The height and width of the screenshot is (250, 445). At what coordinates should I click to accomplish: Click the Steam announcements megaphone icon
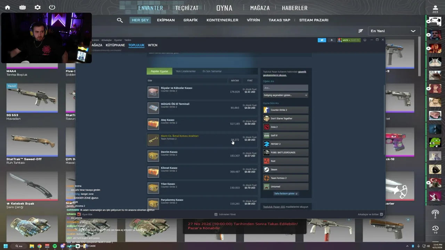[x=322, y=40]
